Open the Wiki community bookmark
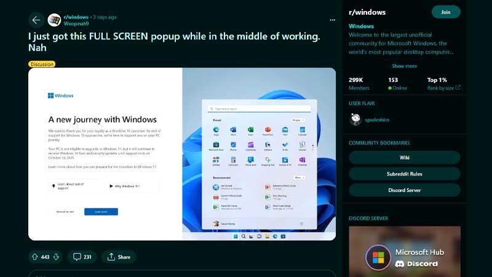492x277 pixels. 405,158
